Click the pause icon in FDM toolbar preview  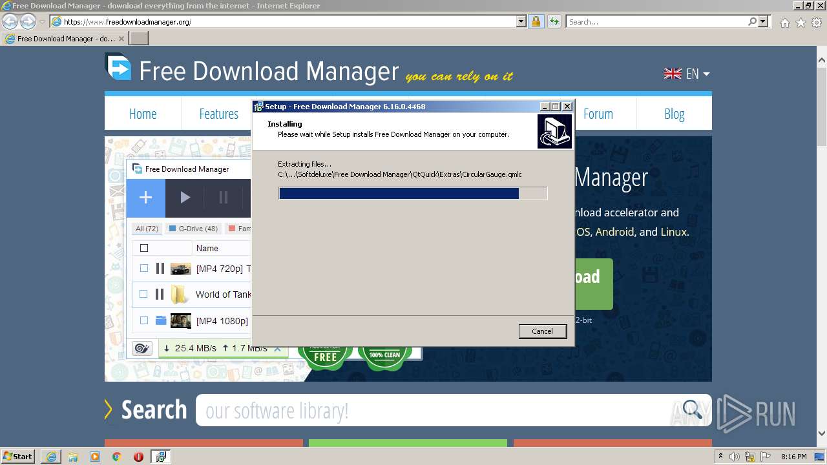tap(224, 198)
